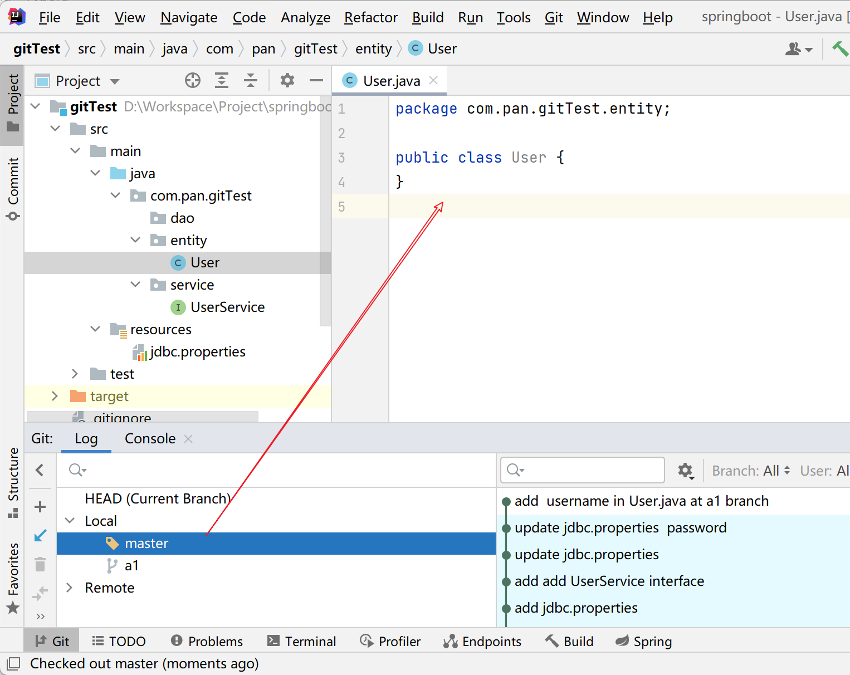The height and width of the screenshot is (675, 850).
Task: Toggle the Structure tool window in sidebar
Action: (x=13, y=482)
